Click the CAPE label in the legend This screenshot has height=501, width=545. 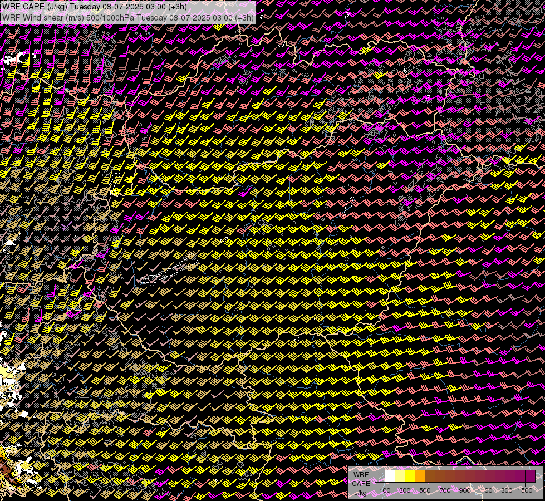[361, 484]
